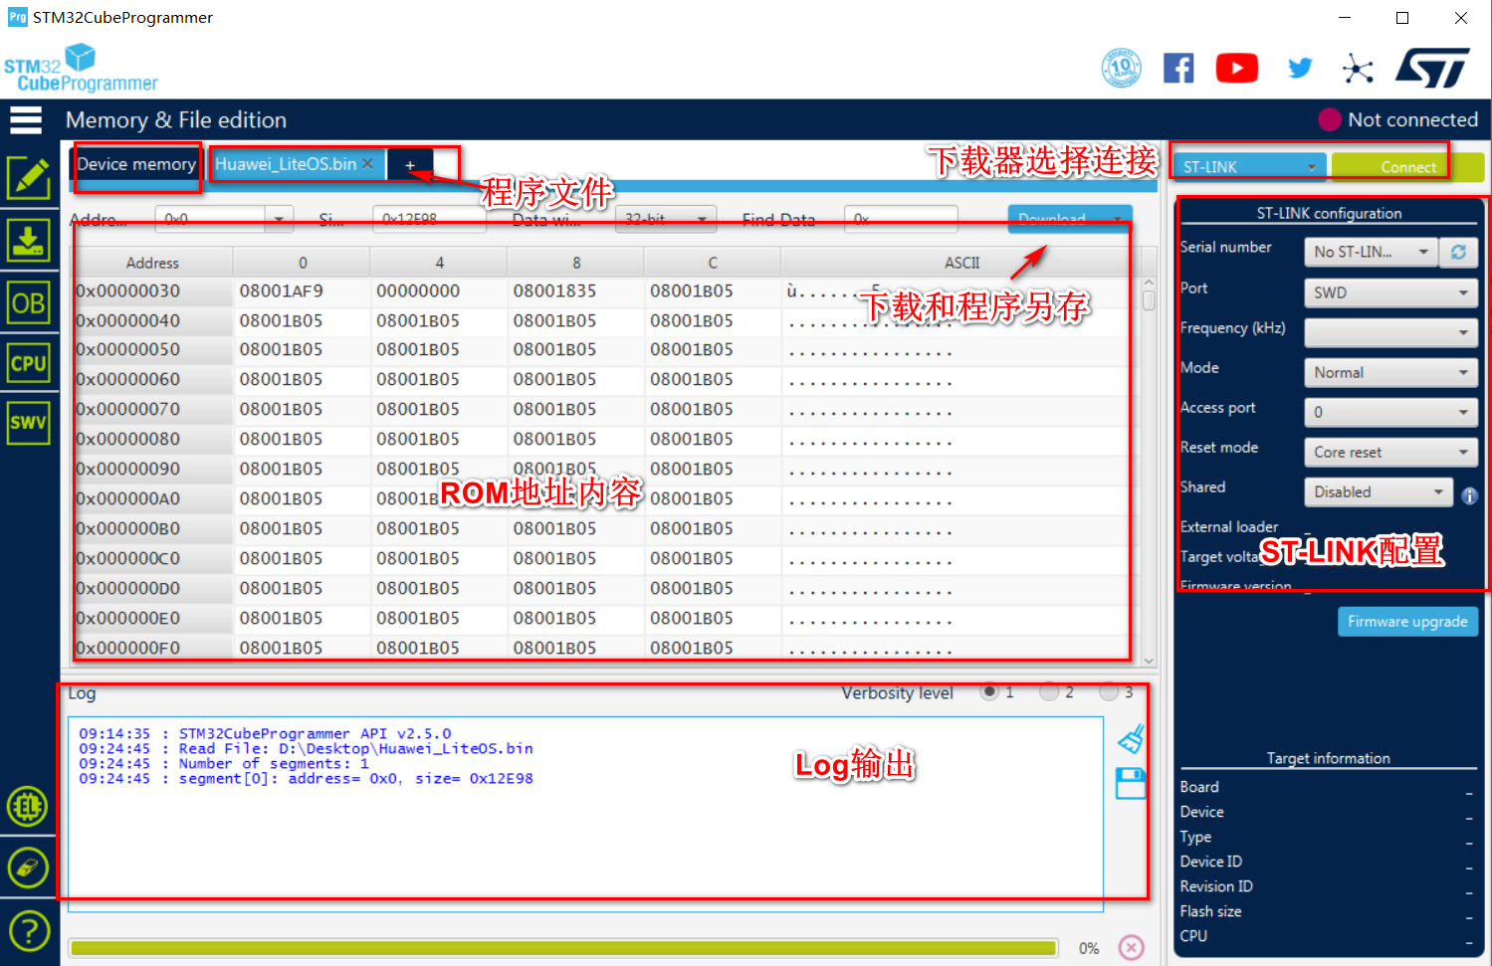Screen dimensions: 1492x966
Task: Click the ST logo
Action: click(1432, 68)
